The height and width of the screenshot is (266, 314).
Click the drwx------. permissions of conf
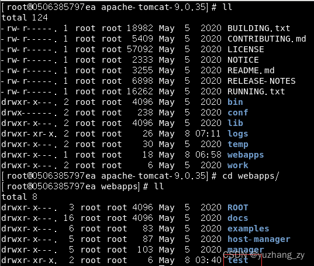(29, 112)
